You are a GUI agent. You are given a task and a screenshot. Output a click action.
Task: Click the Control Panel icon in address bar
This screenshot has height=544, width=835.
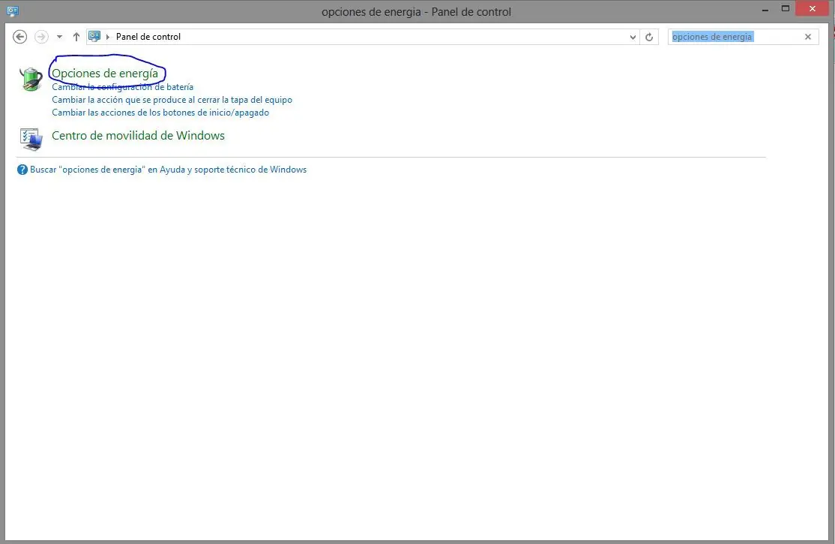(94, 36)
